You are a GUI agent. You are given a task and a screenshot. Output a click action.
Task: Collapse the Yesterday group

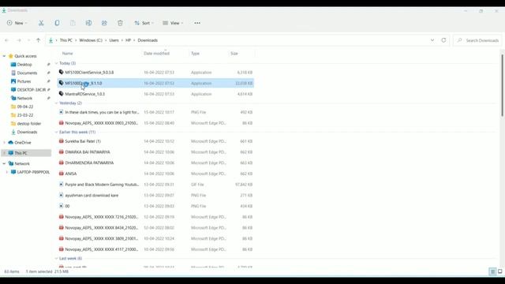[x=56, y=103]
